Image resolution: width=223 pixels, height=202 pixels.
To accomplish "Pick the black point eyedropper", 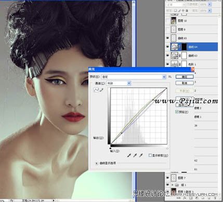I will [129, 155].
